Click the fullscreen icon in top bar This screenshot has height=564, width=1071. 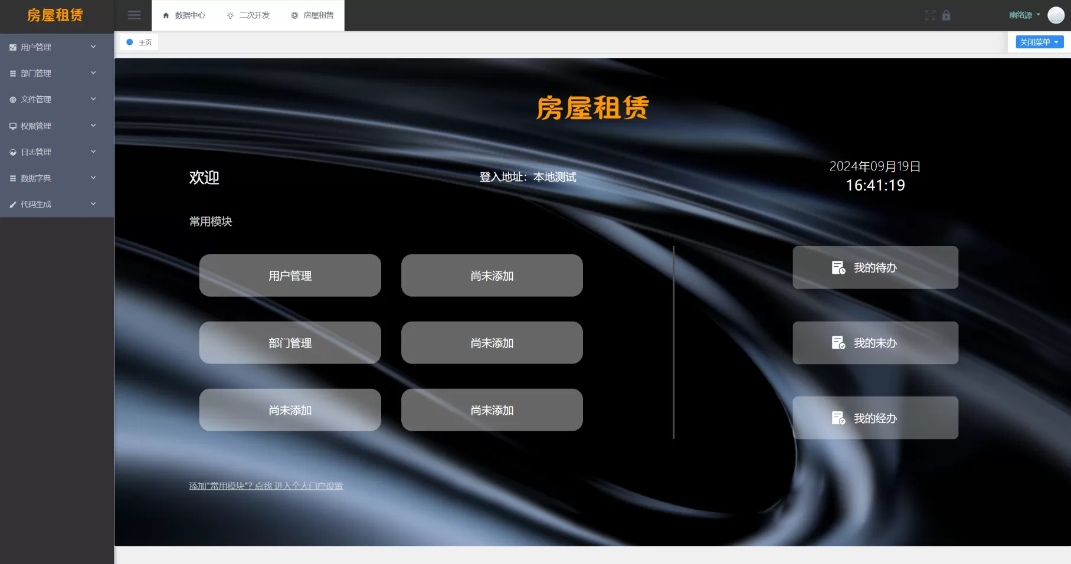click(x=930, y=15)
